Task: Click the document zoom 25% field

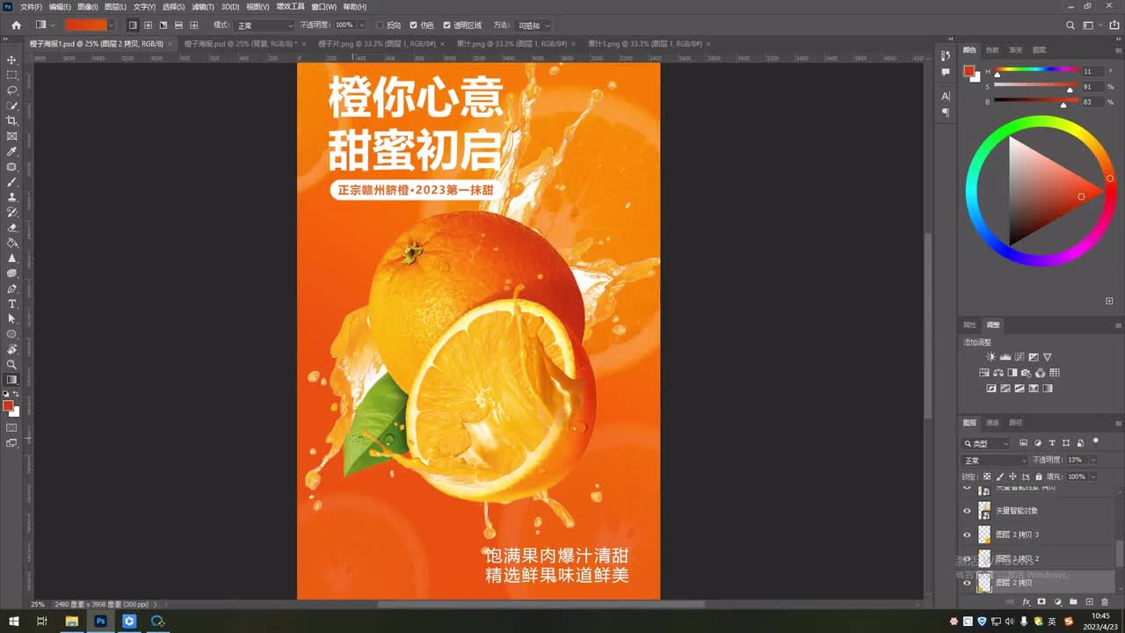Action: click(38, 604)
